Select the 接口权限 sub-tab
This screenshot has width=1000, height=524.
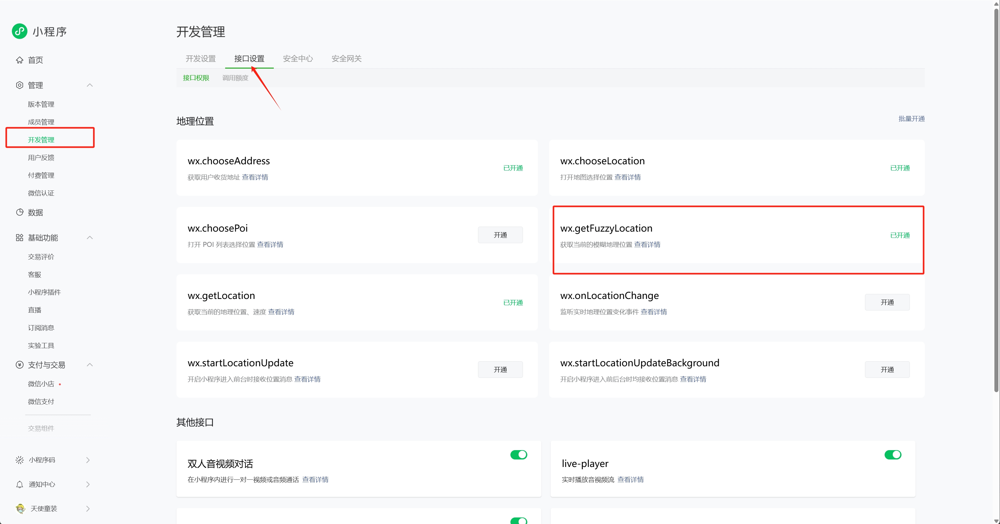point(196,78)
